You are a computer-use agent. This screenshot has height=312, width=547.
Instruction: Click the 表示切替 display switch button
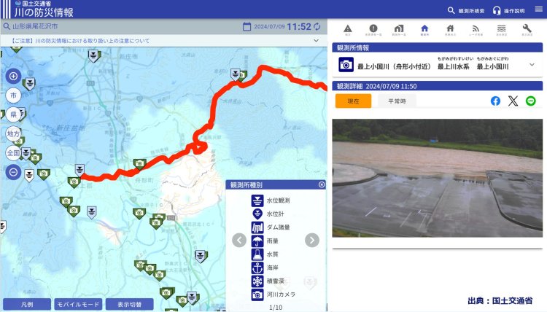pos(129,304)
